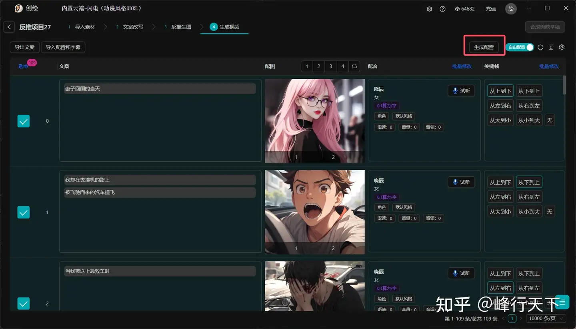Click text field 被飞驰而来的汽车撞飞

coord(160,192)
